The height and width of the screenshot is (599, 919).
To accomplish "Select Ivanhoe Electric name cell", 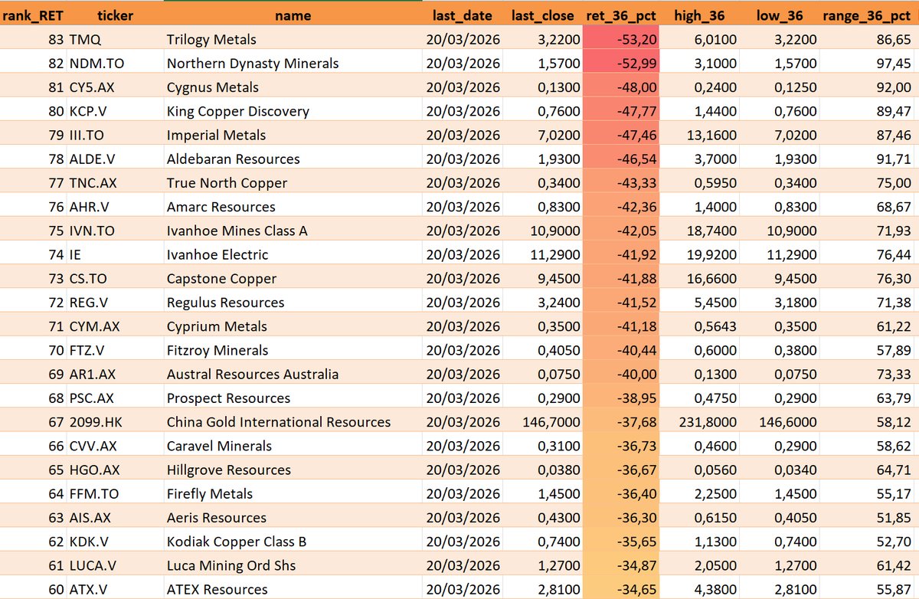I will pos(293,254).
